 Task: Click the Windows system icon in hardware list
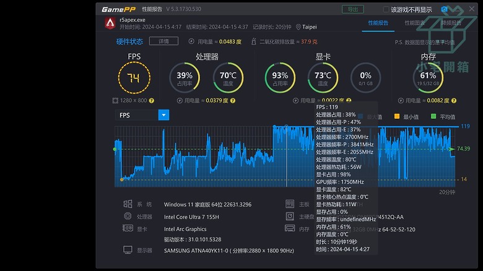click(x=128, y=204)
